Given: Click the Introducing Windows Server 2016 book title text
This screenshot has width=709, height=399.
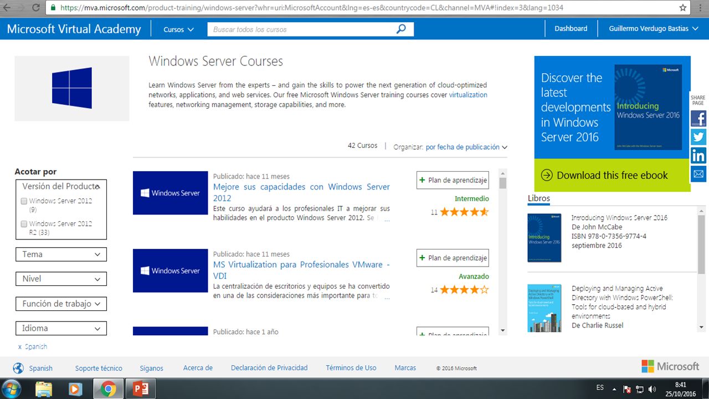Looking at the screenshot, I should tap(619, 218).
